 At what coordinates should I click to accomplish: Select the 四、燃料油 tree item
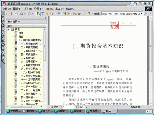click(x=31, y=97)
